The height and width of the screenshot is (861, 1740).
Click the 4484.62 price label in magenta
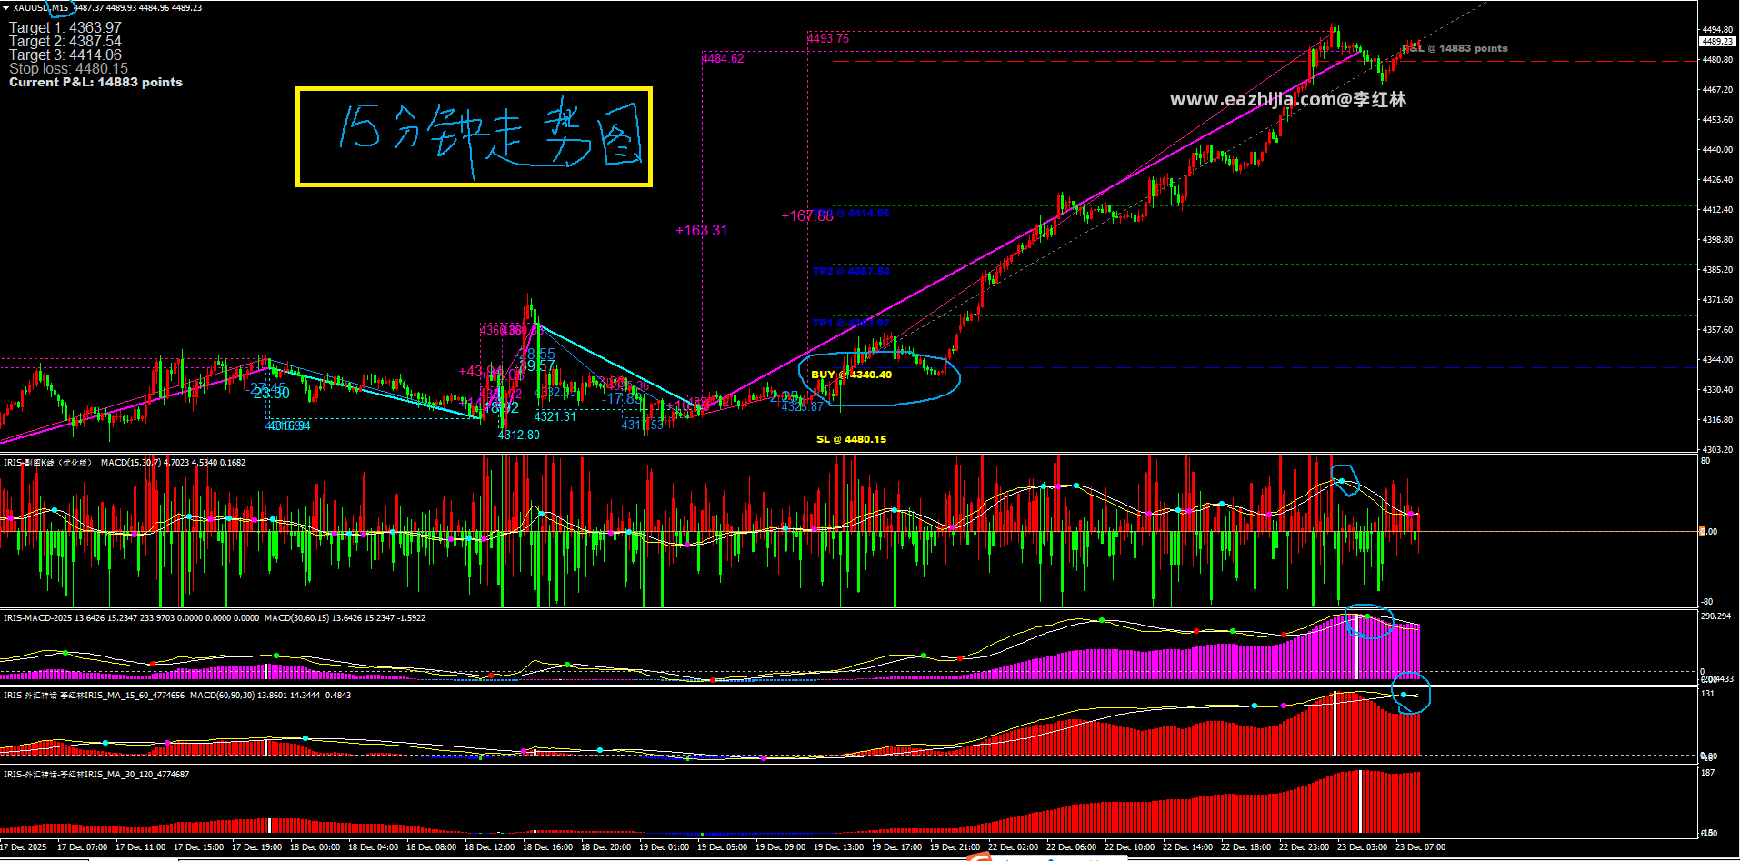coord(723,58)
